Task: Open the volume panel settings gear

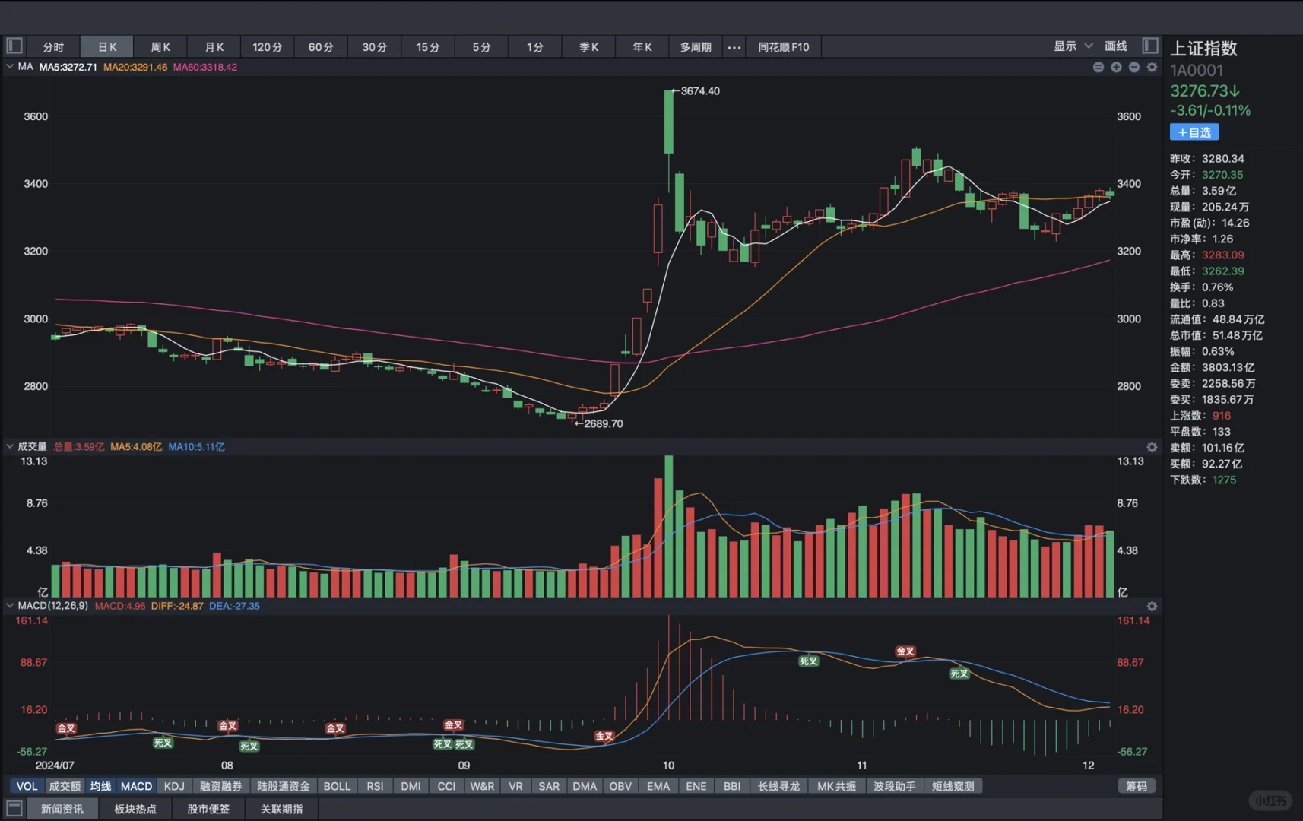Action: 1152,447
